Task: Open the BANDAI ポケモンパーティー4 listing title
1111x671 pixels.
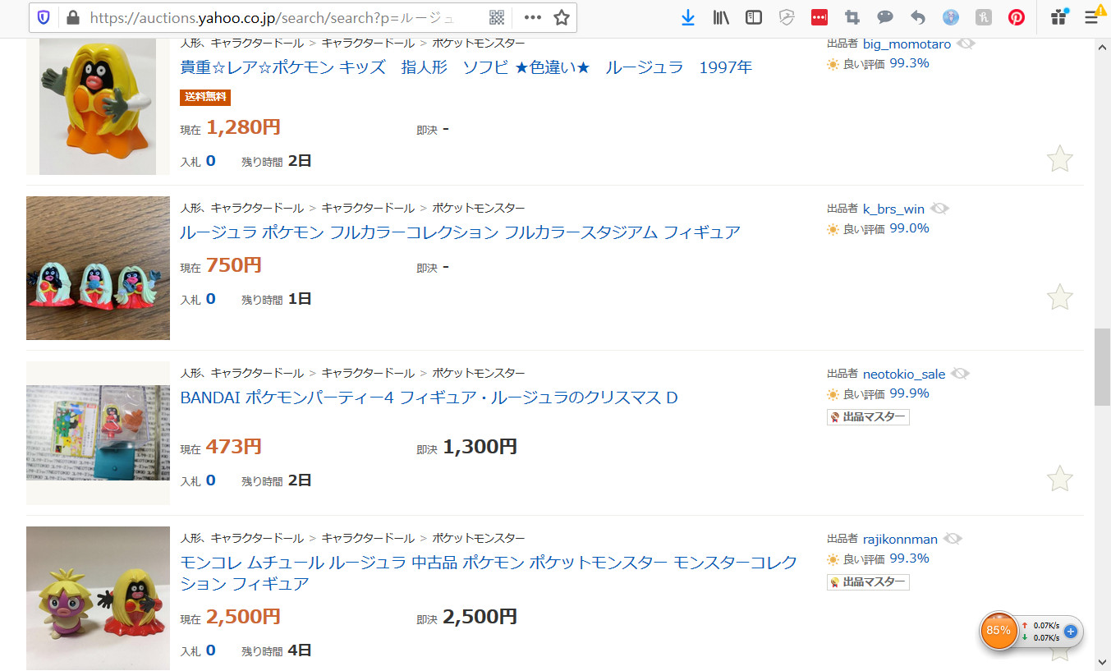Action: tap(429, 398)
